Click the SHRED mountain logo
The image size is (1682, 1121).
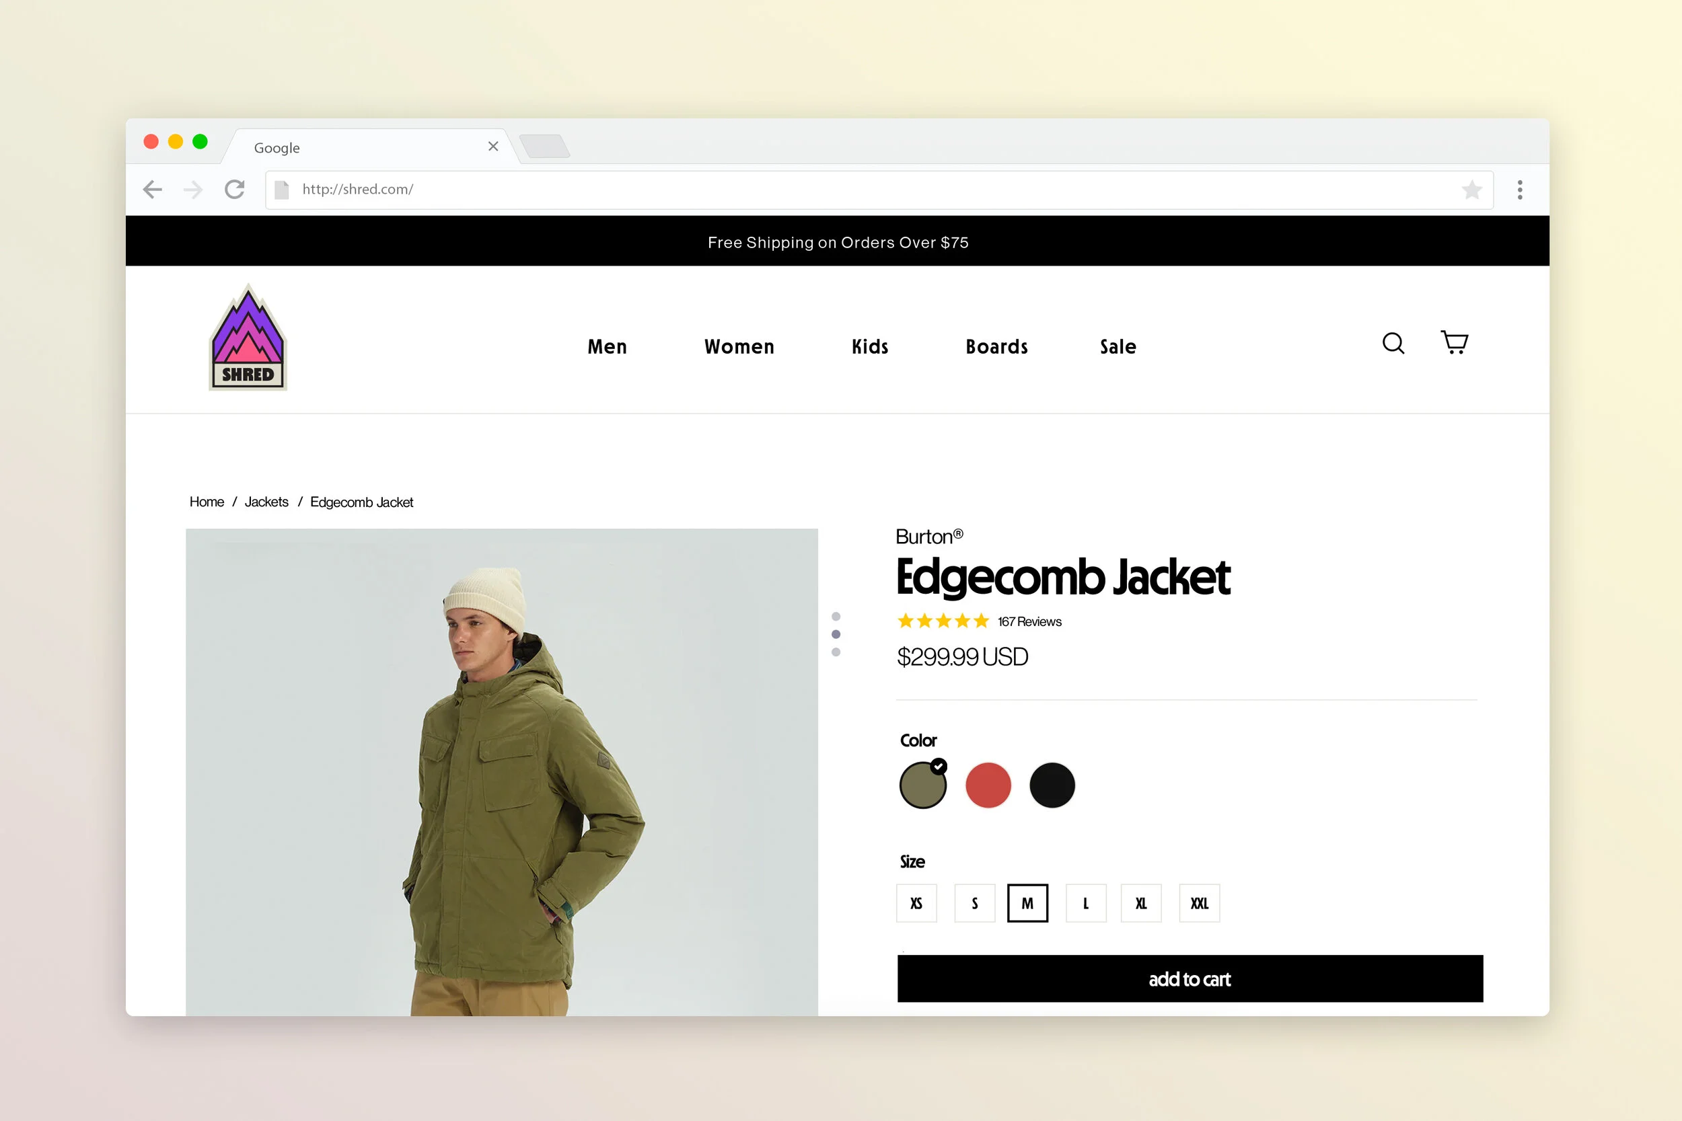[248, 338]
